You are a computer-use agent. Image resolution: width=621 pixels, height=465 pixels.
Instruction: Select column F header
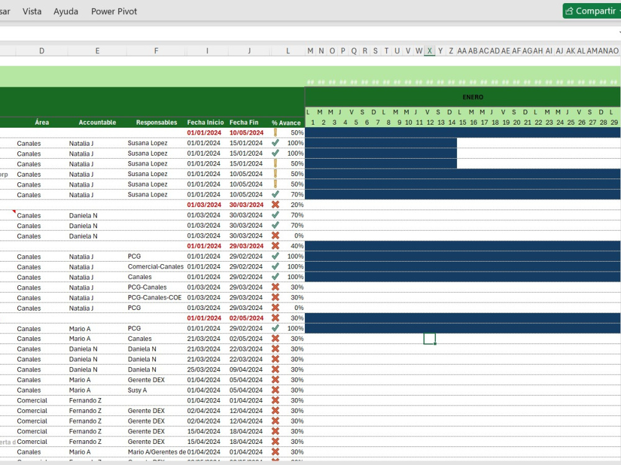click(156, 51)
